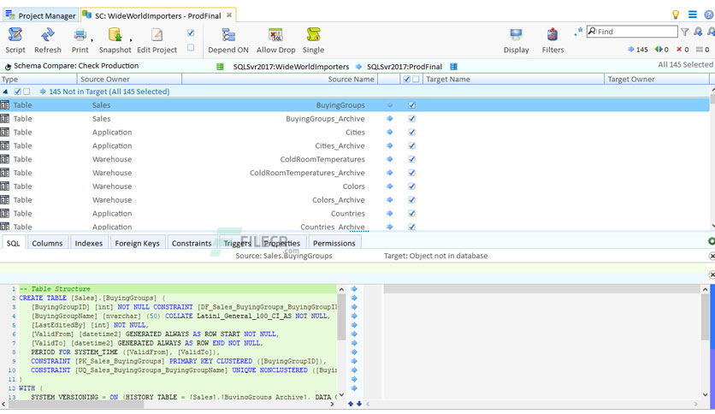Viewport: 715px width, 414px height.
Task: Toggle the checked box in Not in Target group row
Action: (17, 92)
